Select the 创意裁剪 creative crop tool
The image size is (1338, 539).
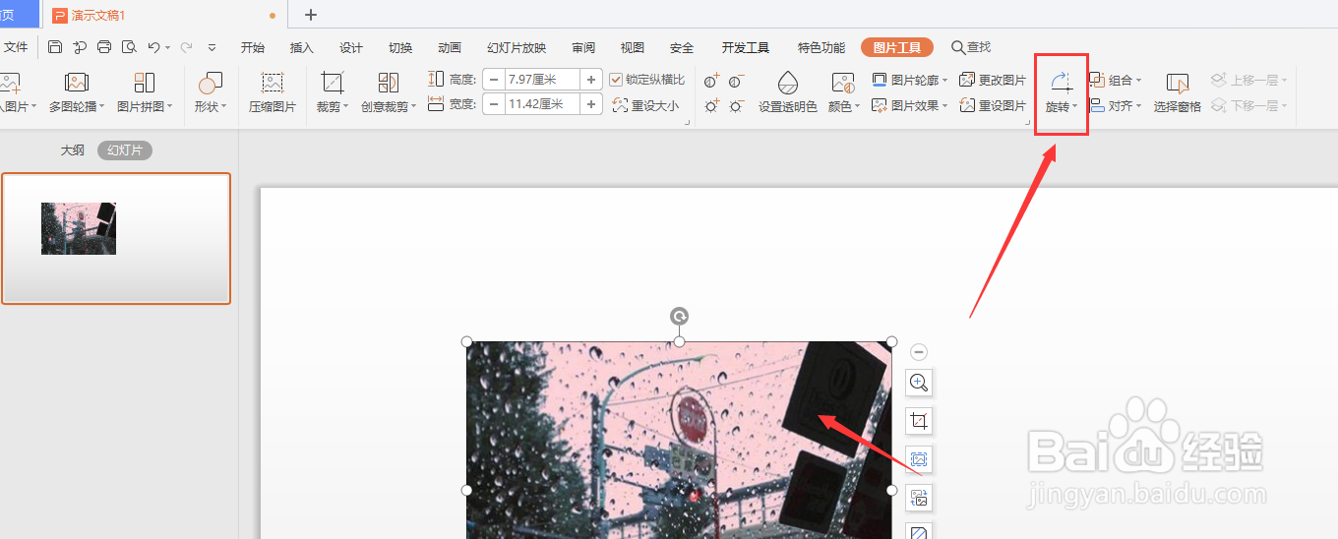point(389,93)
